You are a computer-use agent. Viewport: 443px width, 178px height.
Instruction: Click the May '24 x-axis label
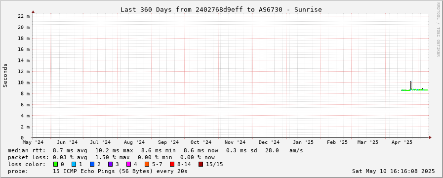point(33,142)
